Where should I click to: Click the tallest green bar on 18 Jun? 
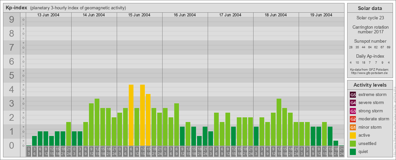click(279, 122)
